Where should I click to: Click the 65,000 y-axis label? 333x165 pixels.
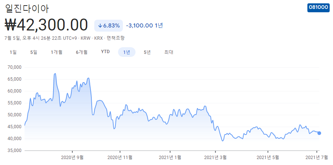pyautogui.click(x=14, y=79)
